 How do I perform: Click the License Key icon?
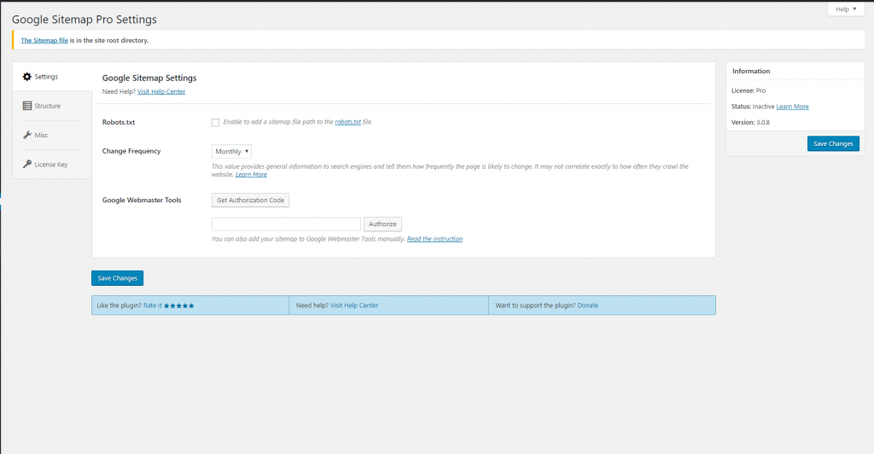click(26, 165)
